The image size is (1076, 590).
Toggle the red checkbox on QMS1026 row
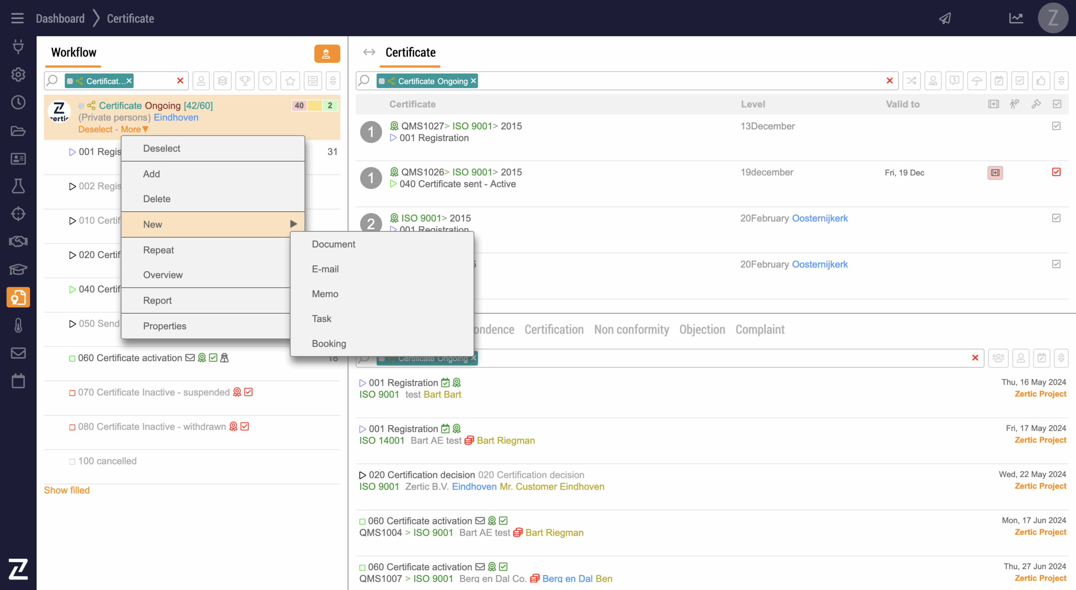click(x=1056, y=172)
